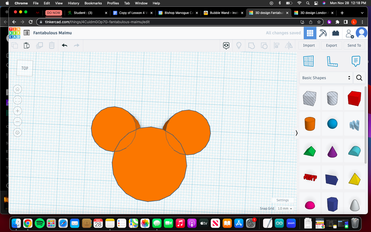Image resolution: width=371 pixels, height=232 pixels.
Task: Click the Settings button above Snap Grid
Action: (x=283, y=200)
